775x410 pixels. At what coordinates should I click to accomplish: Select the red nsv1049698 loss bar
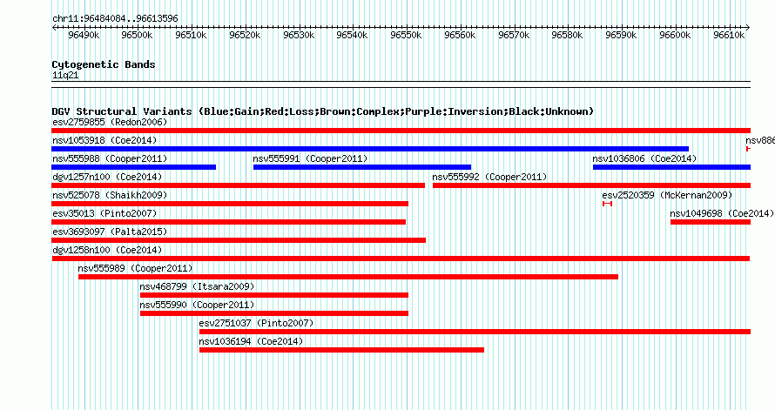pos(711,222)
